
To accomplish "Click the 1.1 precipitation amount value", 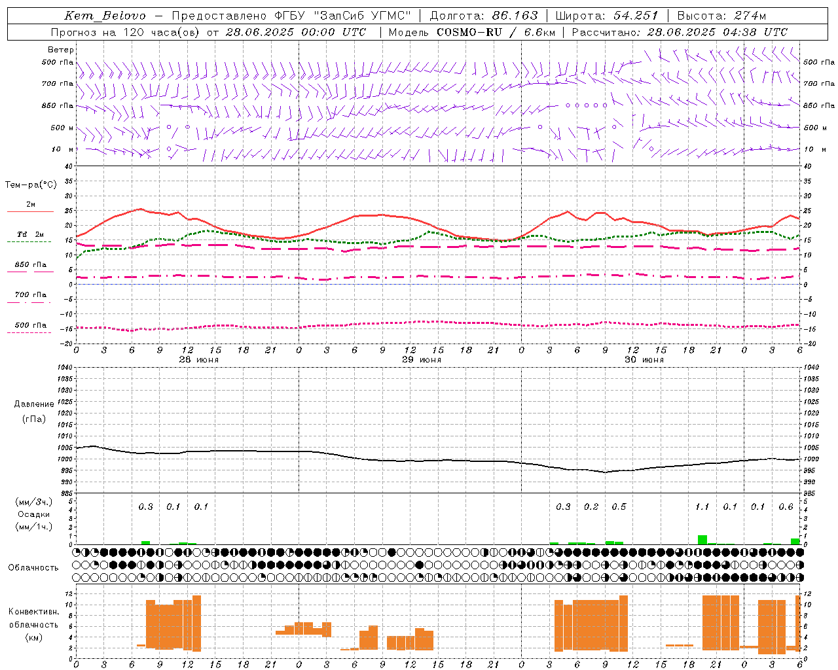I will (x=702, y=506).
